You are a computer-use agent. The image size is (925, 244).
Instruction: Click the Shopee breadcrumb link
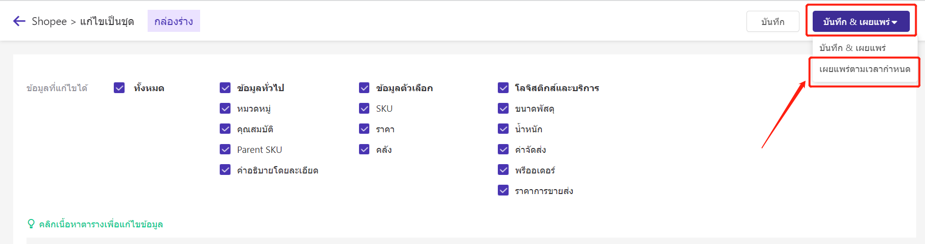(49, 21)
